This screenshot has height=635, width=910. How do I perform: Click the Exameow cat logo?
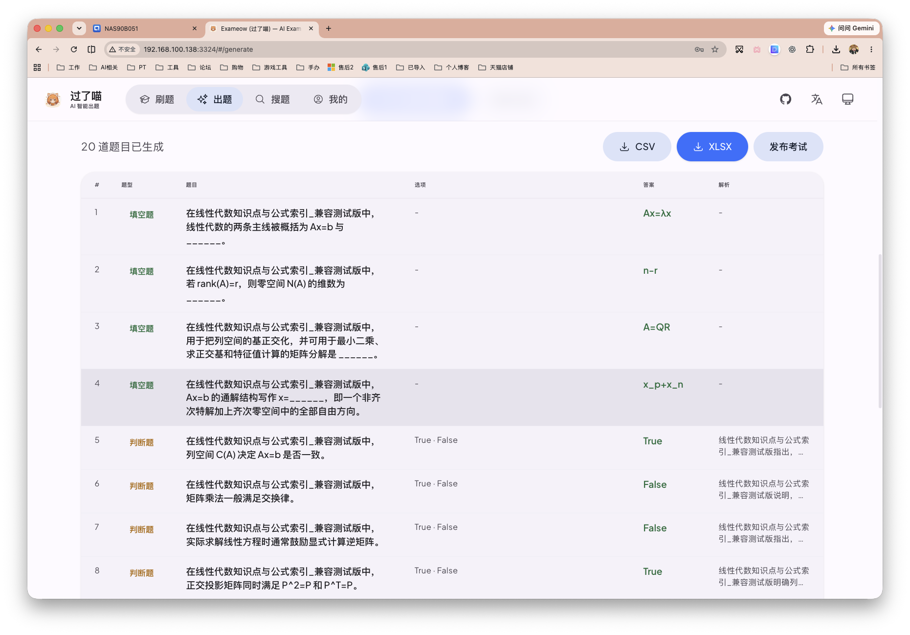coord(53,99)
